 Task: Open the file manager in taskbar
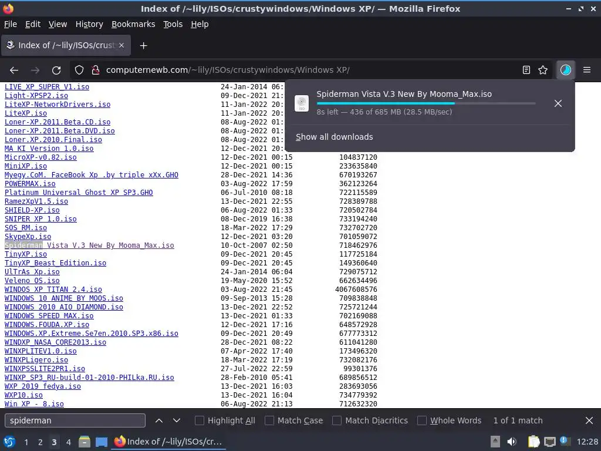pyautogui.click(x=85, y=442)
